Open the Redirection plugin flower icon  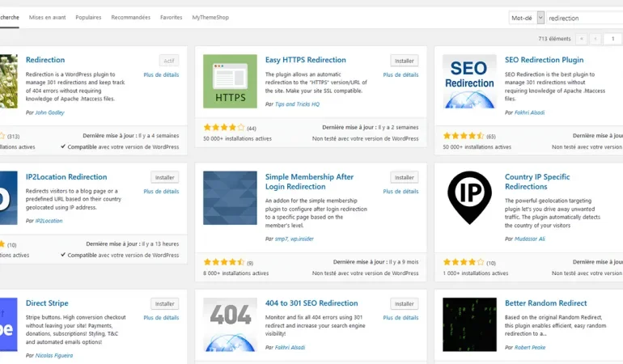click(x=9, y=82)
